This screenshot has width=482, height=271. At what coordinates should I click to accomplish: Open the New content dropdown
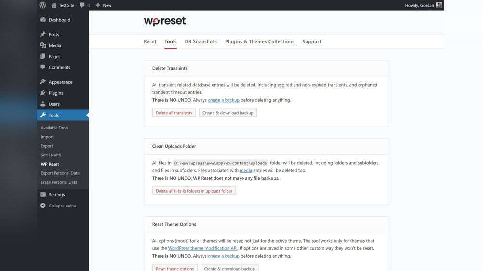[x=103, y=5]
